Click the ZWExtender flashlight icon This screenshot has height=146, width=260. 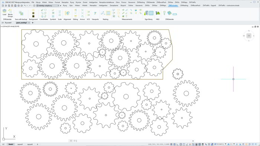[x=164, y=13]
